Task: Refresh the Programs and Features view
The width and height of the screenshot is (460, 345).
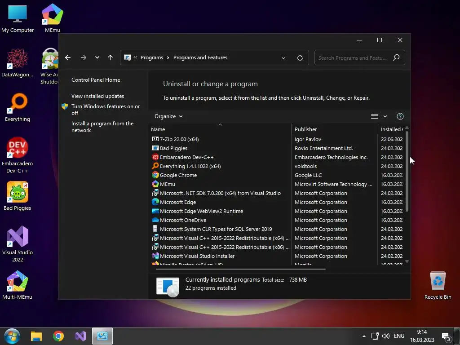Action: tap(300, 58)
